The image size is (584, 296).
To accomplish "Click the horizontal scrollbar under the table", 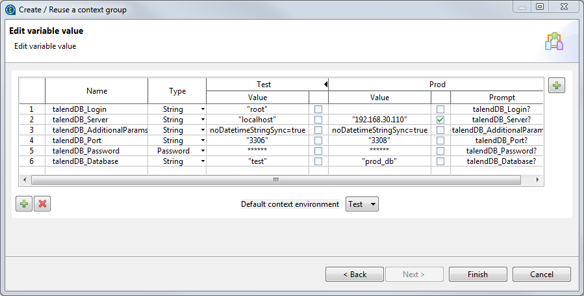I will pyautogui.click(x=275, y=180).
